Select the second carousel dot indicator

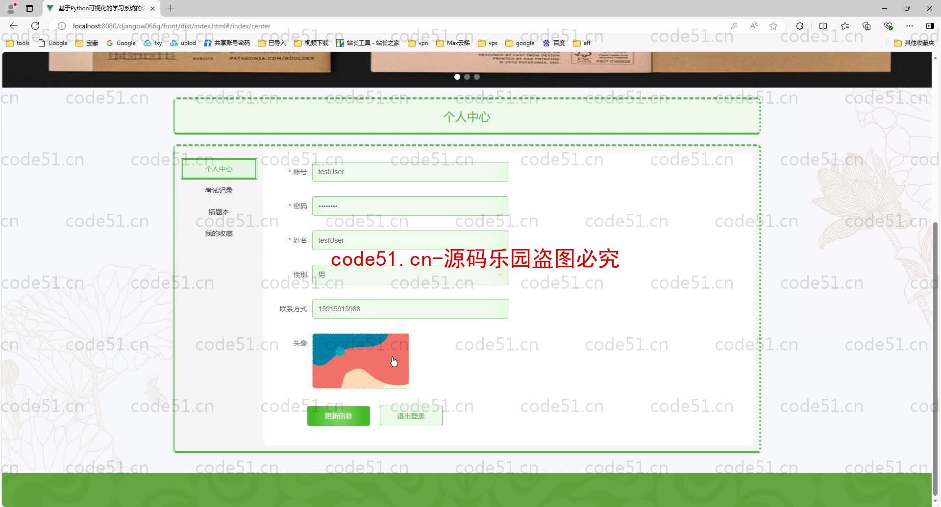click(467, 77)
